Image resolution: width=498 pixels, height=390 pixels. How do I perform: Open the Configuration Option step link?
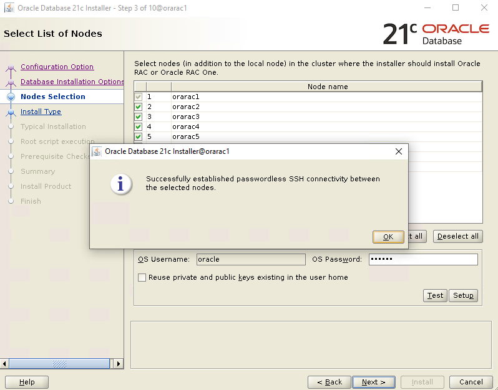click(x=57, y=67)
